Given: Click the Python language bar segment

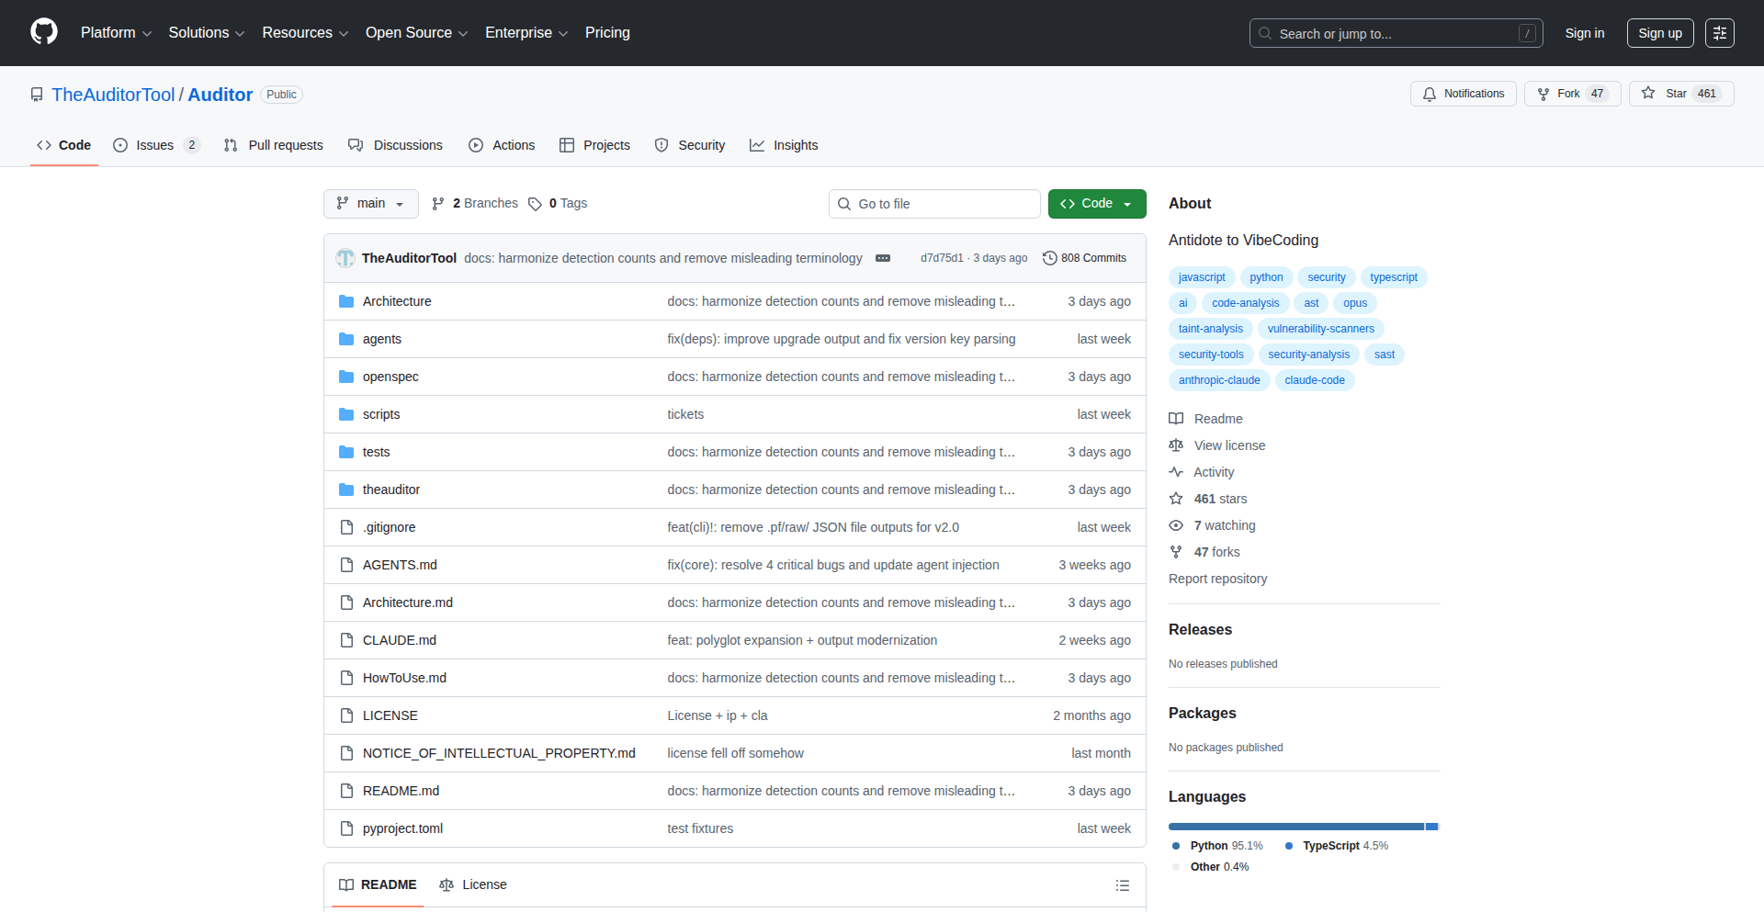Looking at the screenshot, I should [x=1295, y=827].
